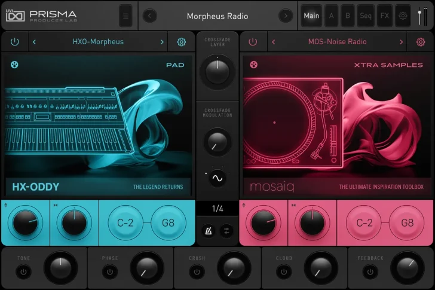435x290 pixels.
Task: Click the cyan G8 high key range button
Action: [x=169, y=223]
